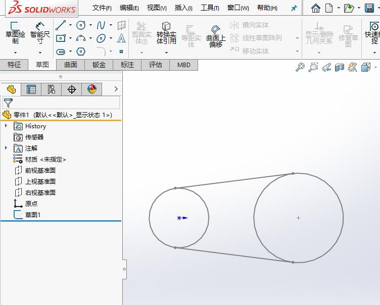Expand the History tree node
The height and width of the screenshot is (305, 380).
pos(6,126)
